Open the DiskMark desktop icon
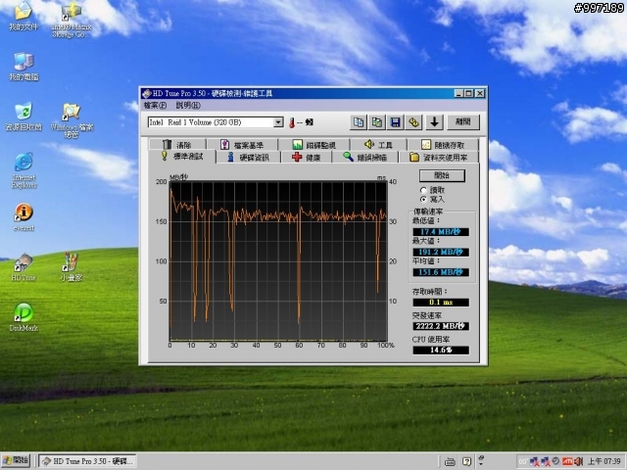627x470 pixels. [24, 317]
